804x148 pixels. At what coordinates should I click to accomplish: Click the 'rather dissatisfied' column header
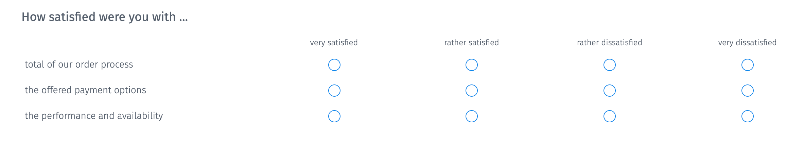[609, 43]
